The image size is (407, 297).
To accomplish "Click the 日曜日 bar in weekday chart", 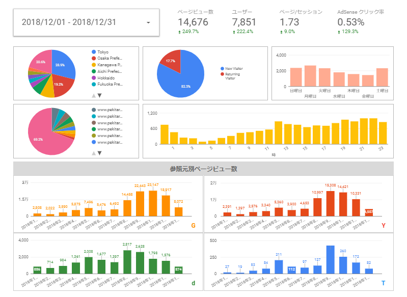I will click(x=296, y=77).
